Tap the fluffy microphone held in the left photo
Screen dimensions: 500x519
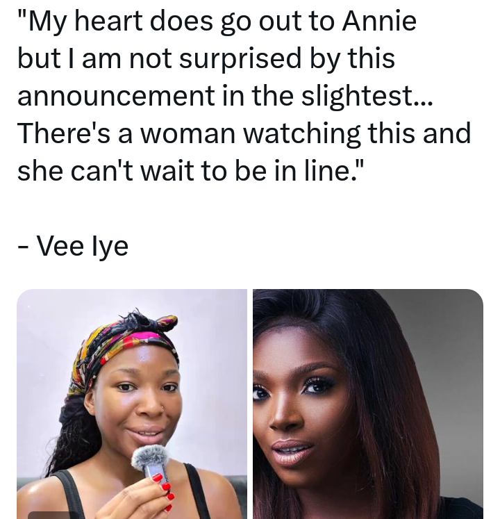[x=150, y=459]
